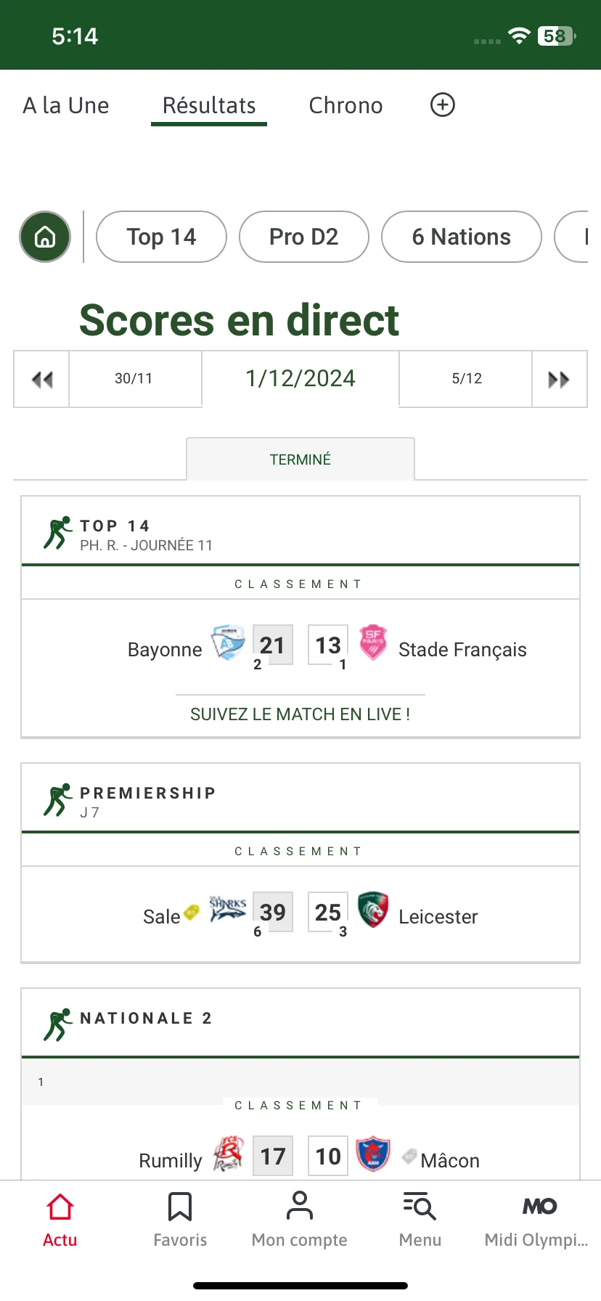Select date 30/11
The width and height of the screenshot is (601, 1301).
pos(134,379)
